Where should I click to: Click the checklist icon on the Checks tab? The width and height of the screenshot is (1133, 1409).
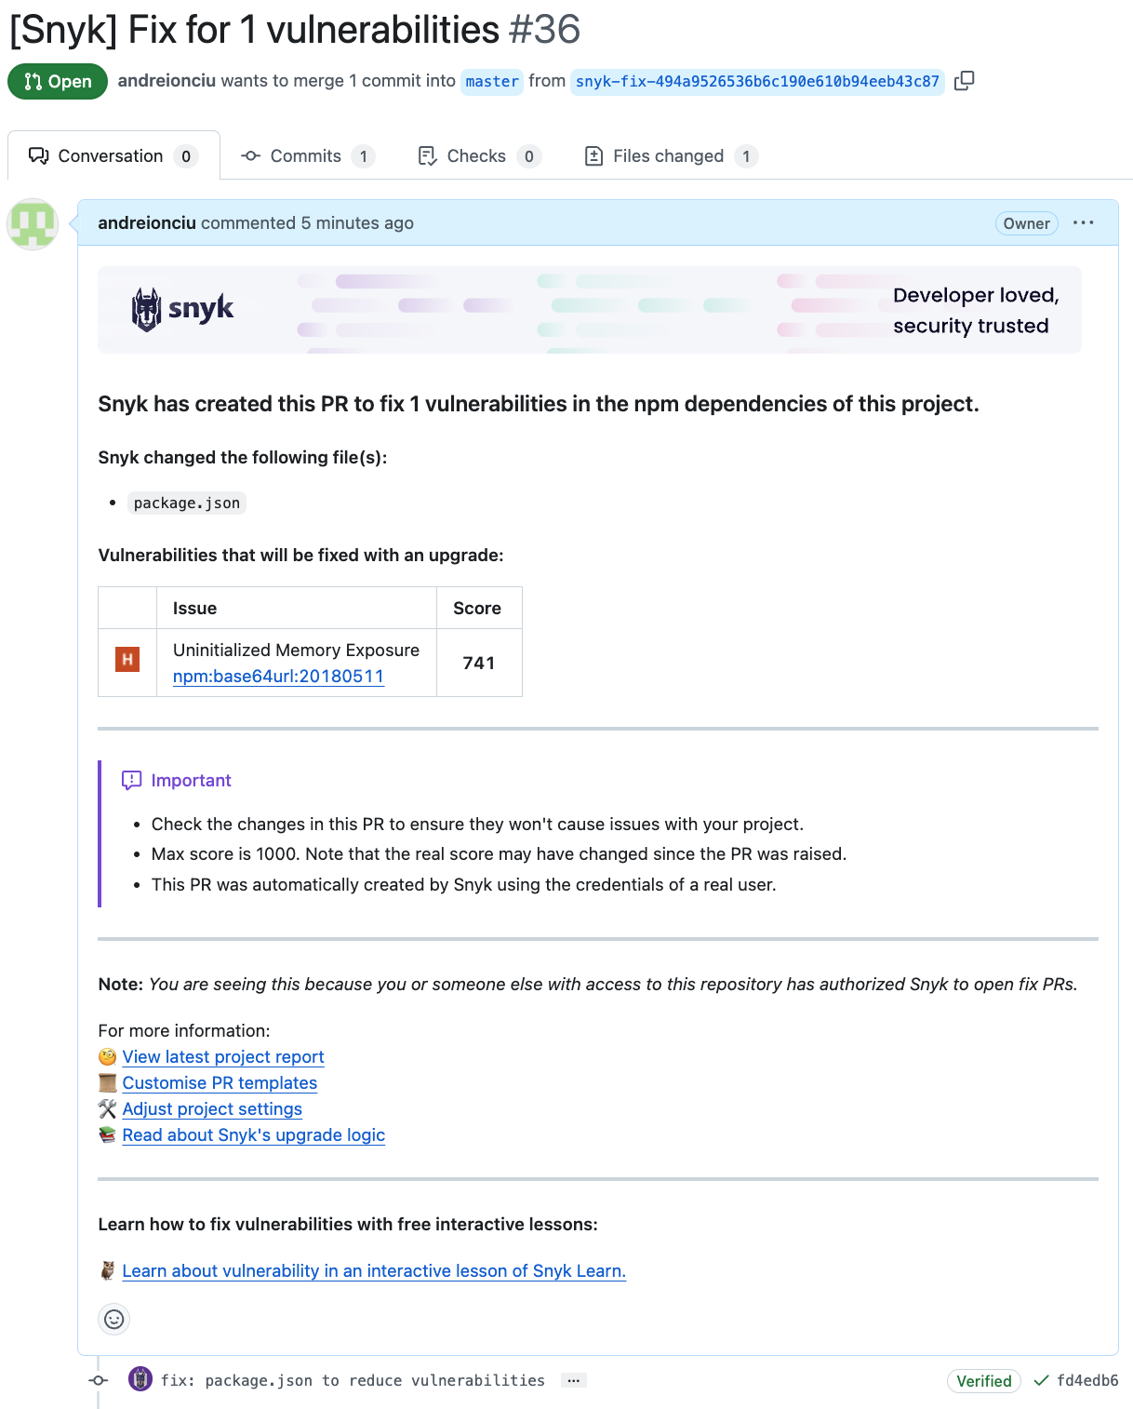[428, 155]
